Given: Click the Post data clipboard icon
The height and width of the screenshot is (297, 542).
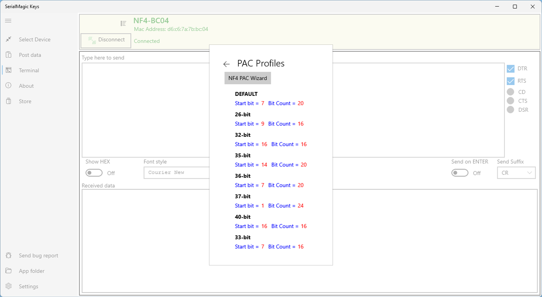Looking at the screenshot, I should [x=9, y=55].
